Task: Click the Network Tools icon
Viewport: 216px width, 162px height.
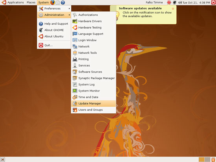Action: coord(75,53)
